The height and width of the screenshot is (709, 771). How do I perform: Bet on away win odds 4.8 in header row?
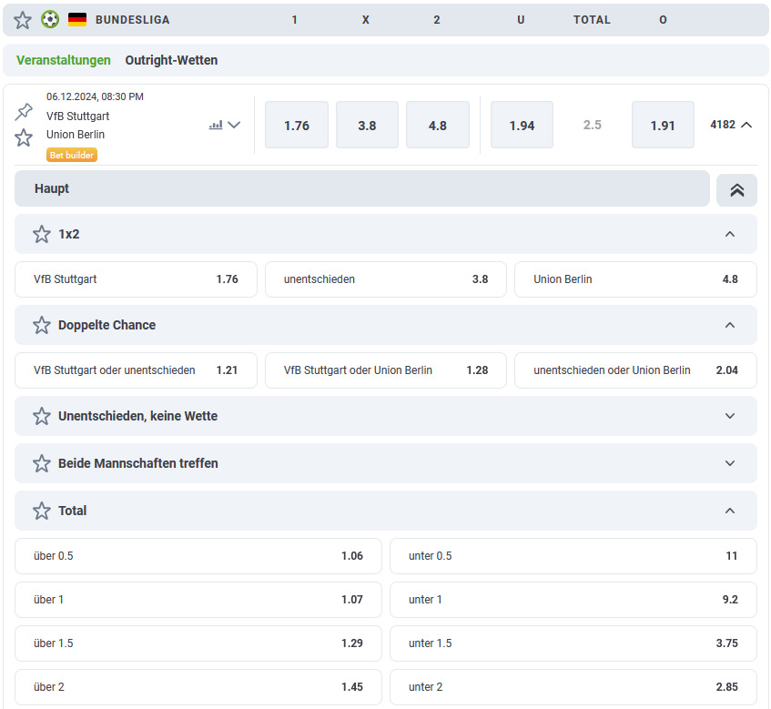pyautogui.click(x=438, y=125)
